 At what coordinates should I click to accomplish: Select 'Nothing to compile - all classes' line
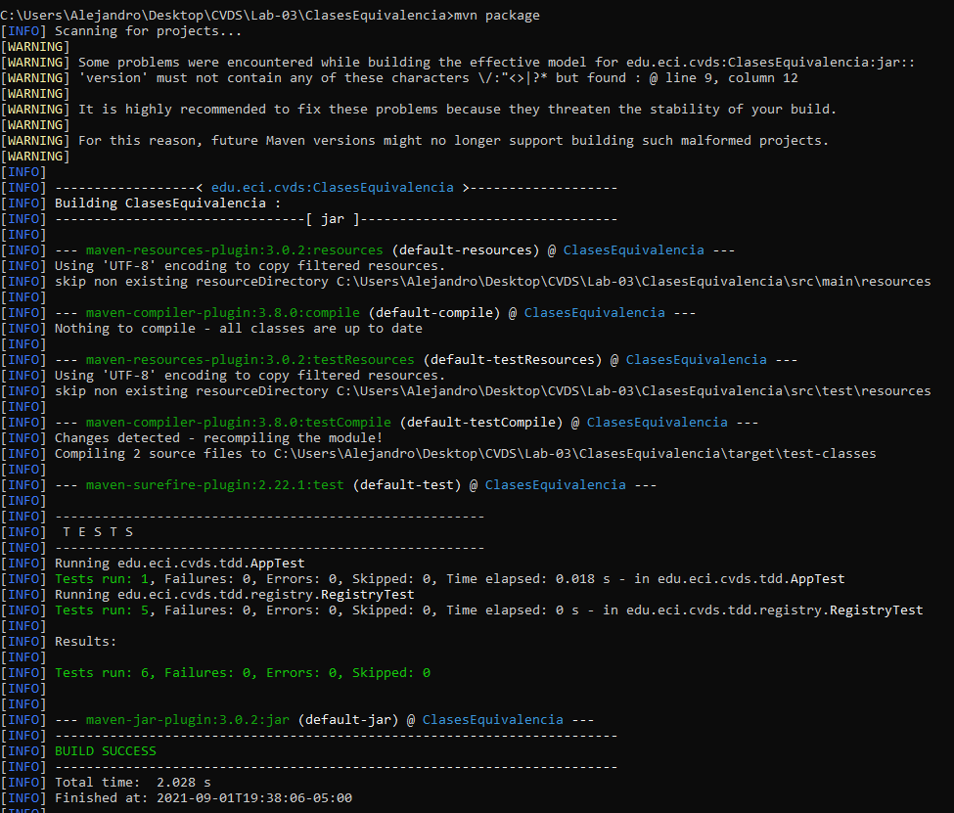[x=239, y=329]
